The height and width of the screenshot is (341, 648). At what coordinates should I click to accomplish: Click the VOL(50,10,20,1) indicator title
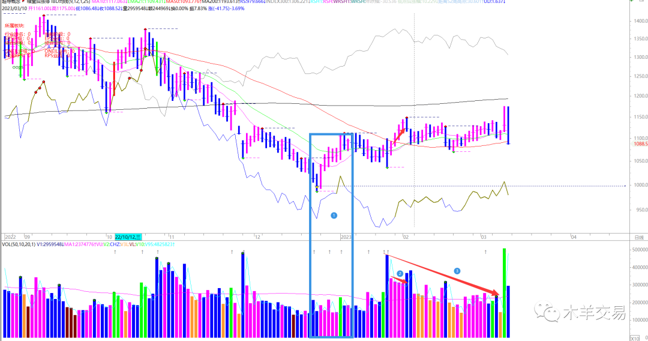pyautogui.click(x=19, y=244)
